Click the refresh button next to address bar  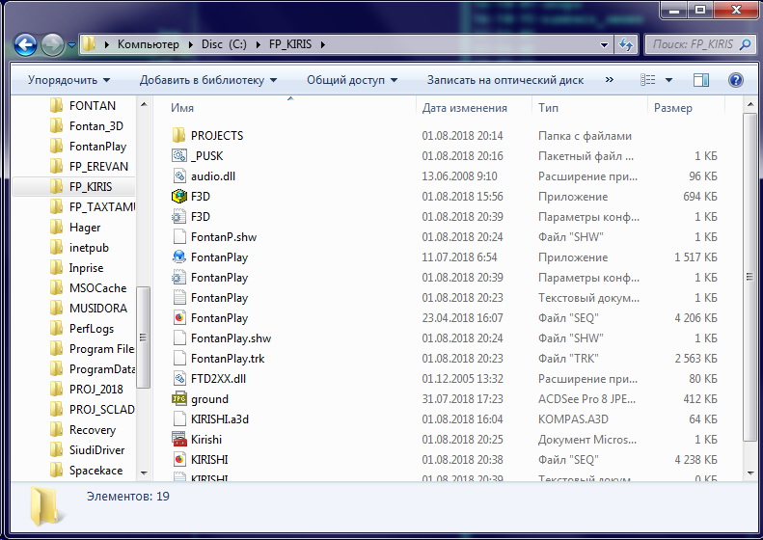tap(626, 44)
